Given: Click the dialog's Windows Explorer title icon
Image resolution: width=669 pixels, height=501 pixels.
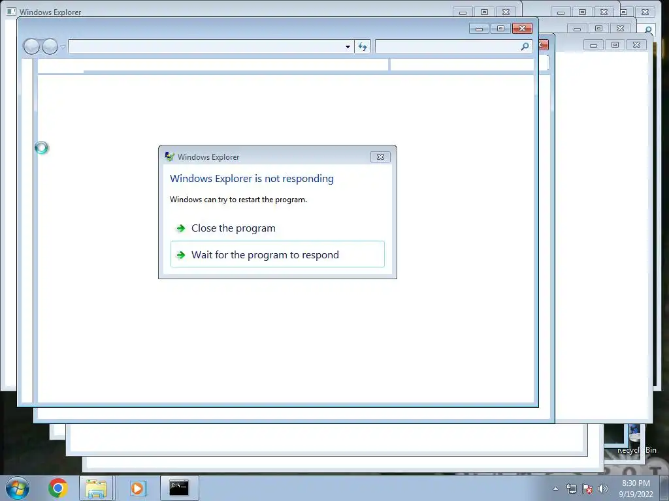Looking at the screenshot, I should tap(169, 157).
